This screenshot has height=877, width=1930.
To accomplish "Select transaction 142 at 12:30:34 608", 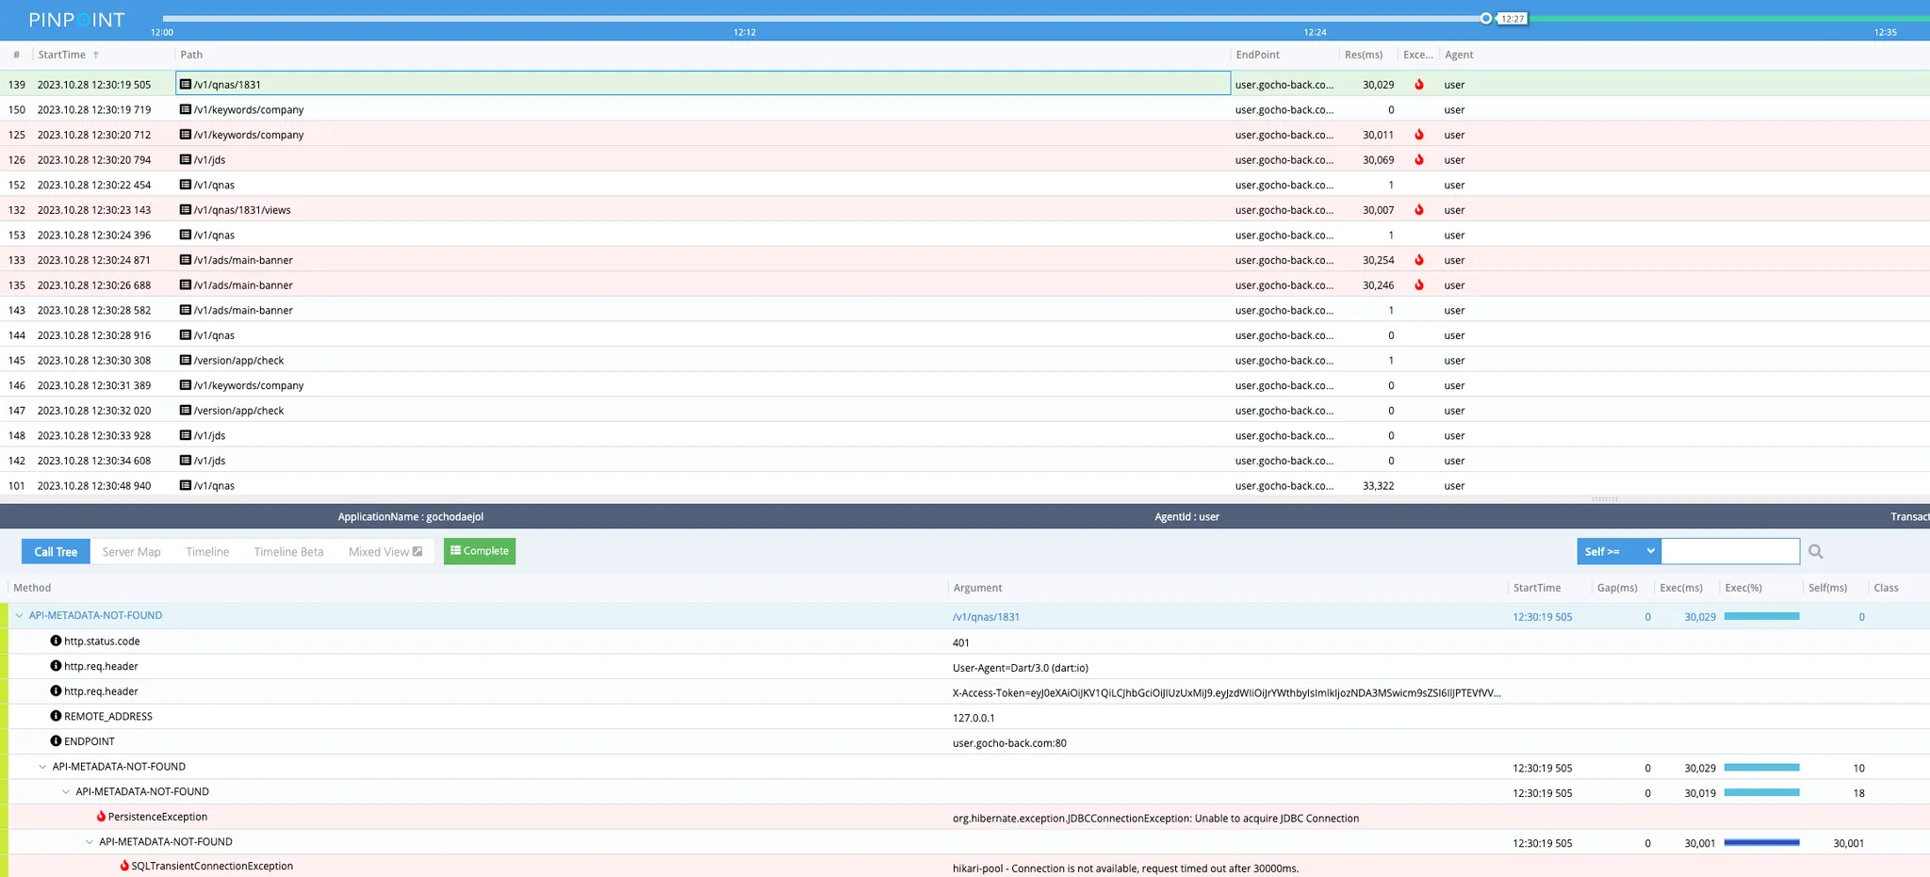I will [965, 460].
